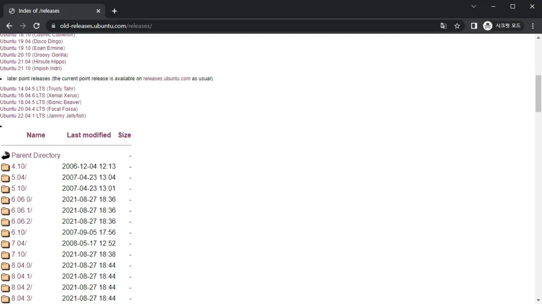Click the scrollbar down arrow
Image resolution: width=542 pixels, height=304 pixels.
click(x=538, y=300)
